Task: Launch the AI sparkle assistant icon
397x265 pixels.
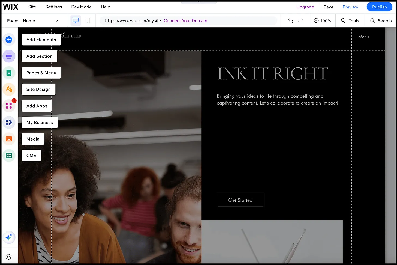Action: coord(9,237)
